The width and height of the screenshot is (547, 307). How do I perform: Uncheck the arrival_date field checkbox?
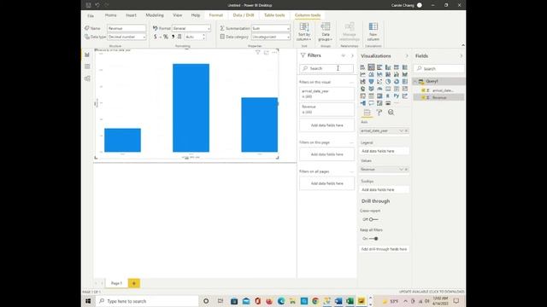(x=423, y=90)
